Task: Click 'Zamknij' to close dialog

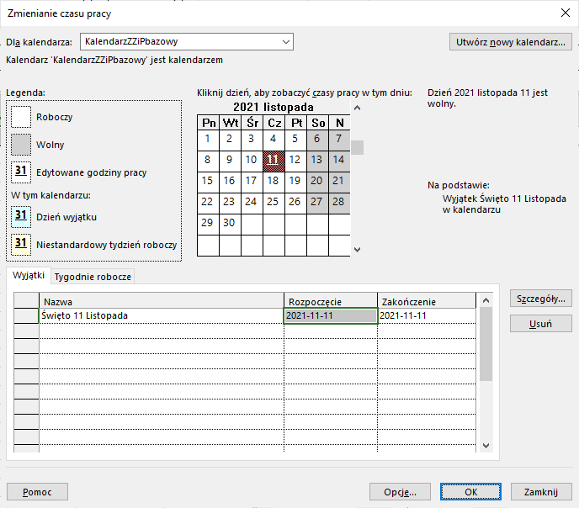Action: (541, 492)
